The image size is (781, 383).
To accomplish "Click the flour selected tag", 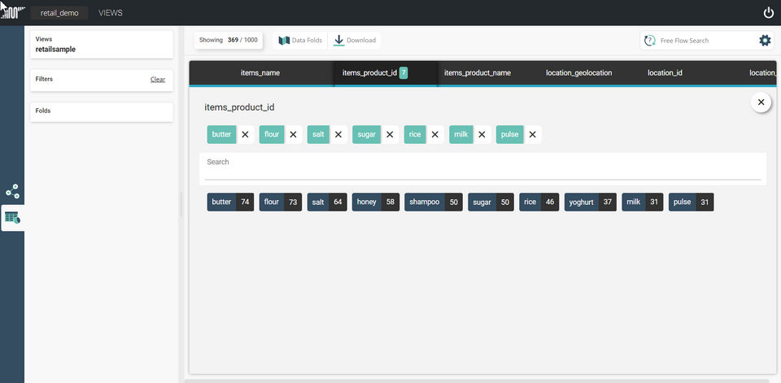I will coord(272,134).
